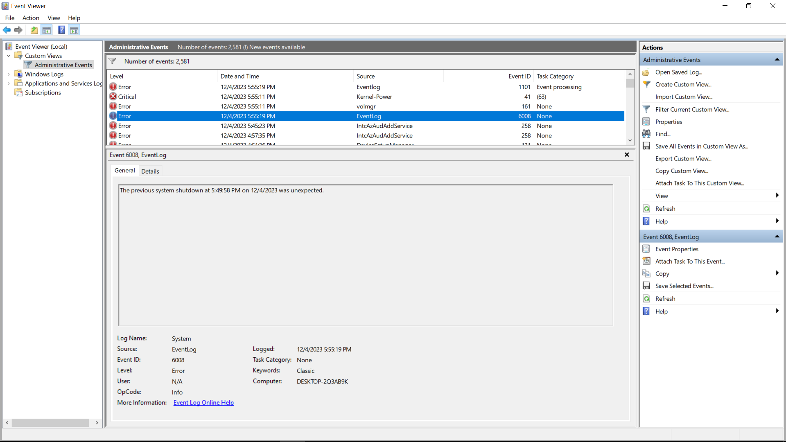Switch to the Details tab
Viewport: 786px width, 442px height.
pos(150,171)
